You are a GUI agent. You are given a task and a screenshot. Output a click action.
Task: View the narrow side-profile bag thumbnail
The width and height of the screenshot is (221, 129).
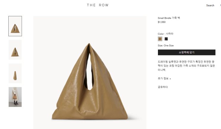pyautogui.click(x=15, y=73)
